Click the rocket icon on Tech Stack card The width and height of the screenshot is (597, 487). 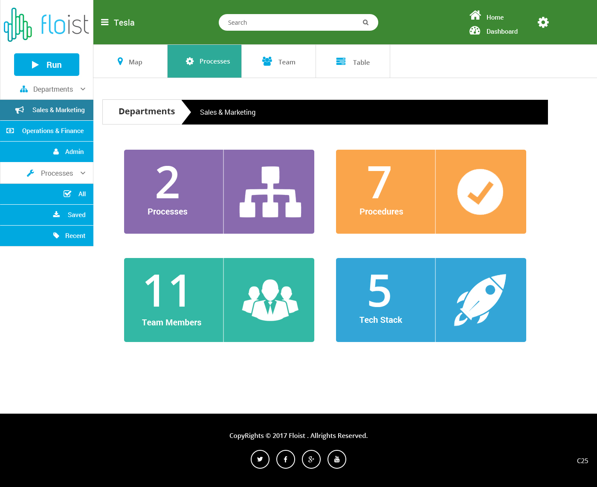click(480, 300)
